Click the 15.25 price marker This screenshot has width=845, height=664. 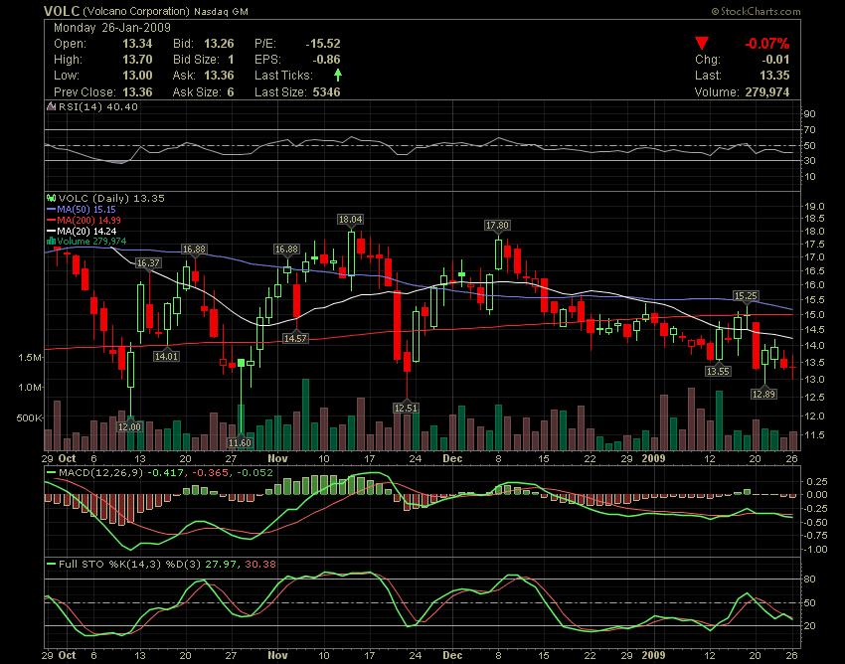point(746,296)
